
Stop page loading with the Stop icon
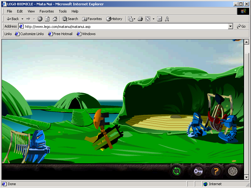pos(40,19)
